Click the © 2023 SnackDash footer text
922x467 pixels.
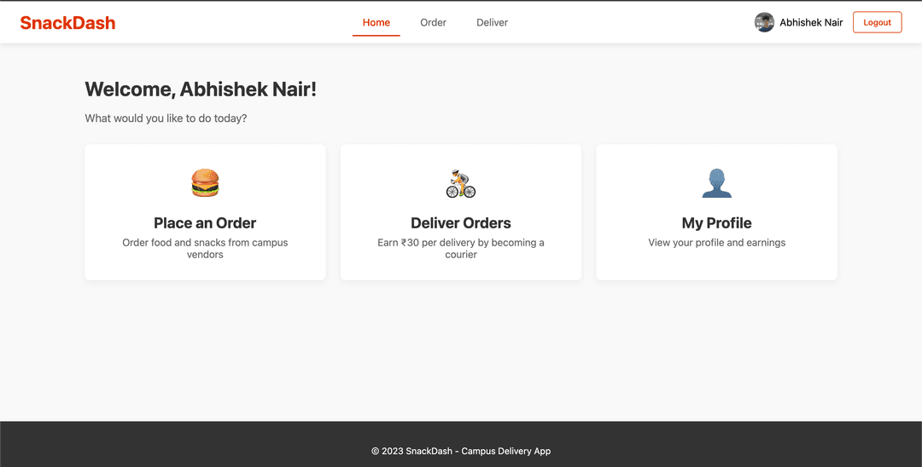[x=461, y=451]
